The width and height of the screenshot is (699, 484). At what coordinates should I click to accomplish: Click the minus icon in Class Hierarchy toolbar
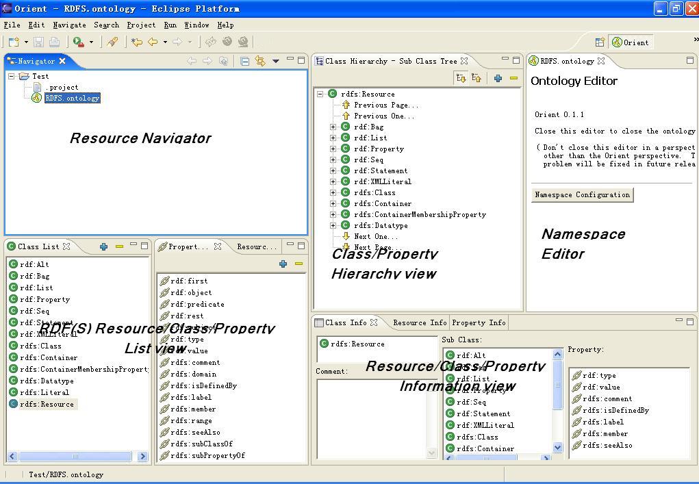pyautogui.click(x=513, y=79)
